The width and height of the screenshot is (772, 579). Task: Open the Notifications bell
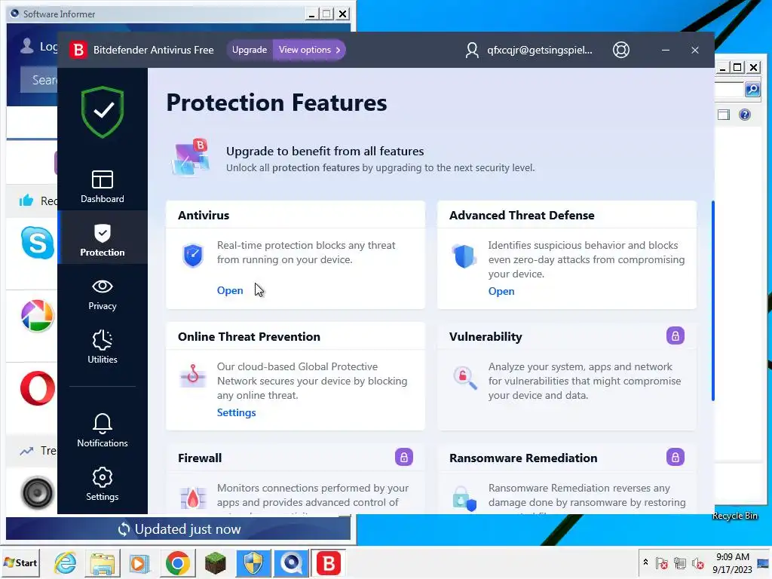103,430
